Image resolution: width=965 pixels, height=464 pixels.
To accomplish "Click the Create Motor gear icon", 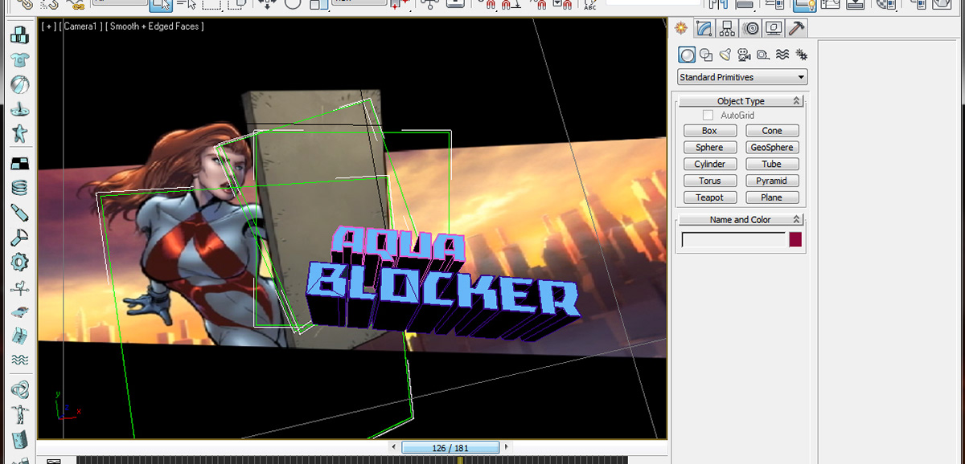I will point(19,263).
